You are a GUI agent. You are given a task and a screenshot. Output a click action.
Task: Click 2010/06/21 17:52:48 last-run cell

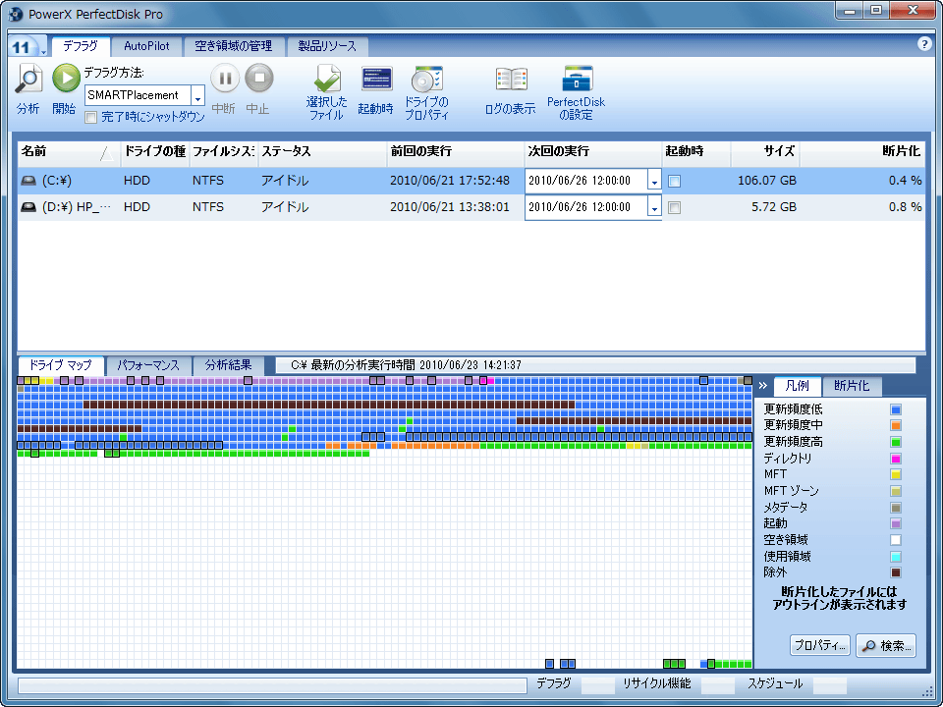tap(450, 181)
